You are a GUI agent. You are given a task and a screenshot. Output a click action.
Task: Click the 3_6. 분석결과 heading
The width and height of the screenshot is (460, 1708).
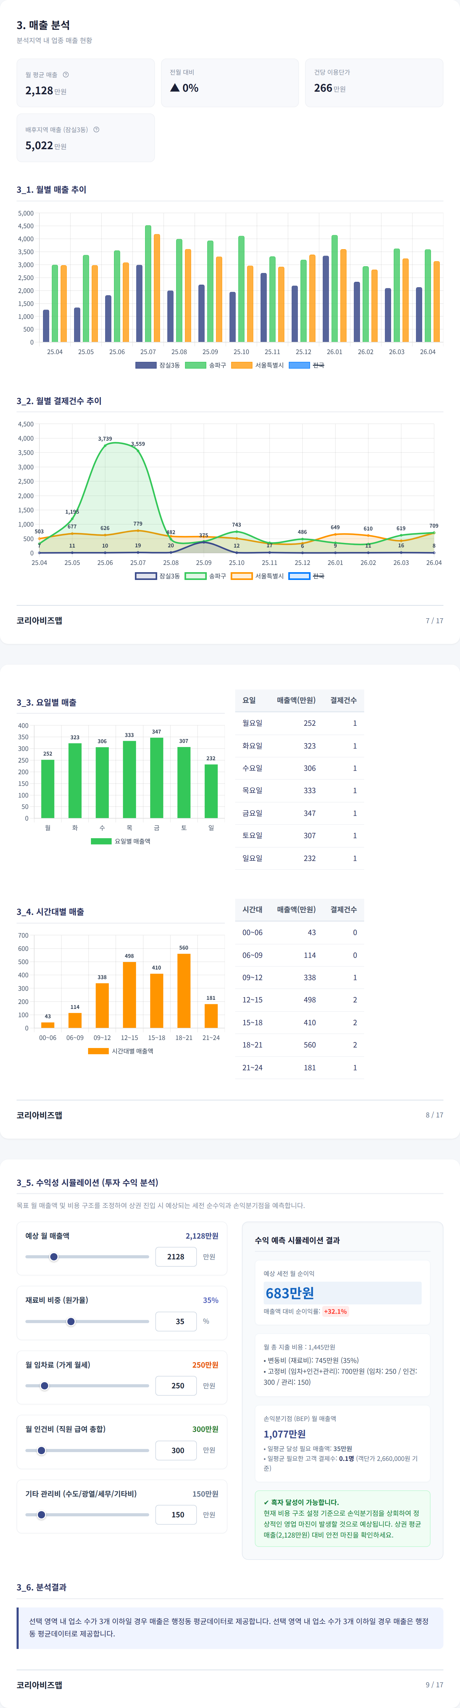(42, 1587)
